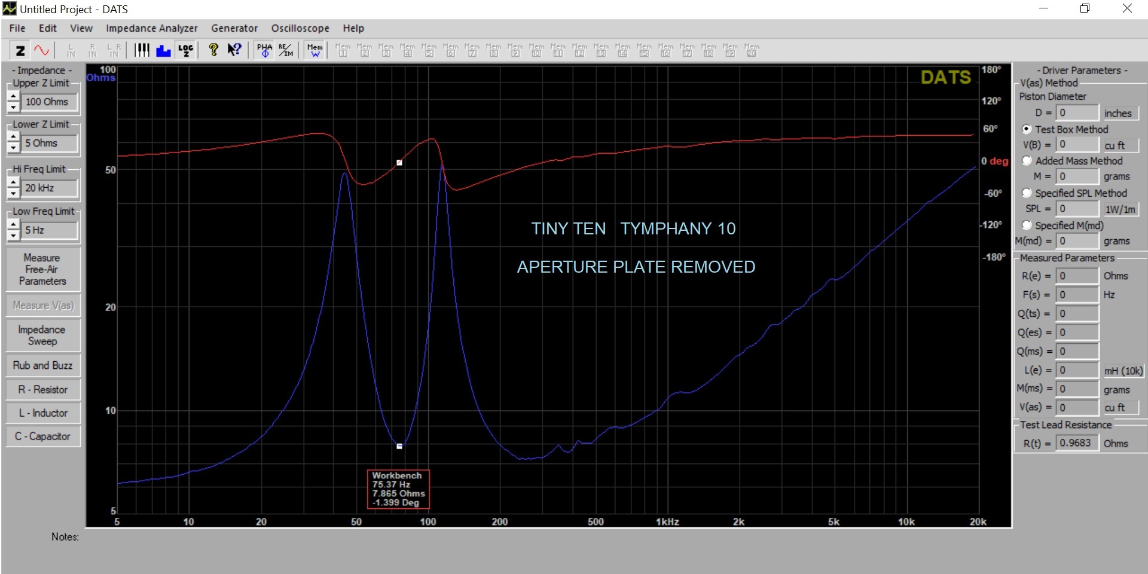Viewport: 1148px width, 574px height.
Task: Open the File menu
Action: point(17,28)
